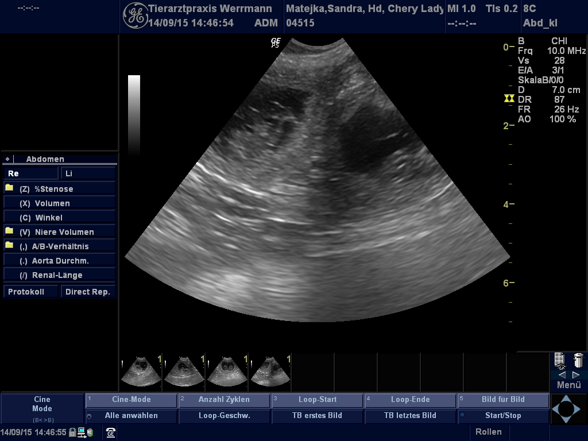
Task: Click the trash can delete icon
Action: 578,360
